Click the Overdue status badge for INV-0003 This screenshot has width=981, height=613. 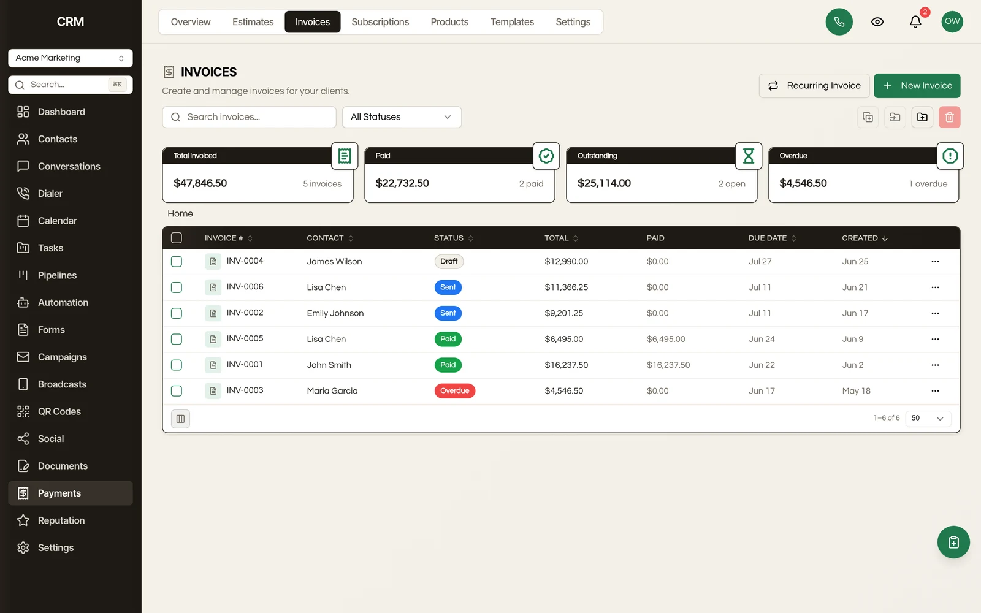pos(454,391)
